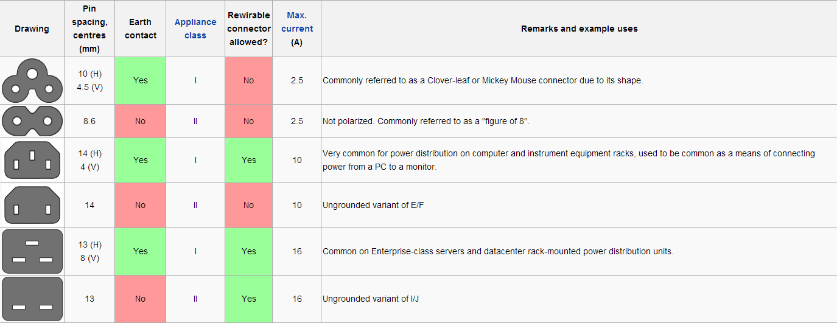Screen dimensions: 837x323
Task: Click the green Yes rewirable cell in last row
Action: click(249, 299)
